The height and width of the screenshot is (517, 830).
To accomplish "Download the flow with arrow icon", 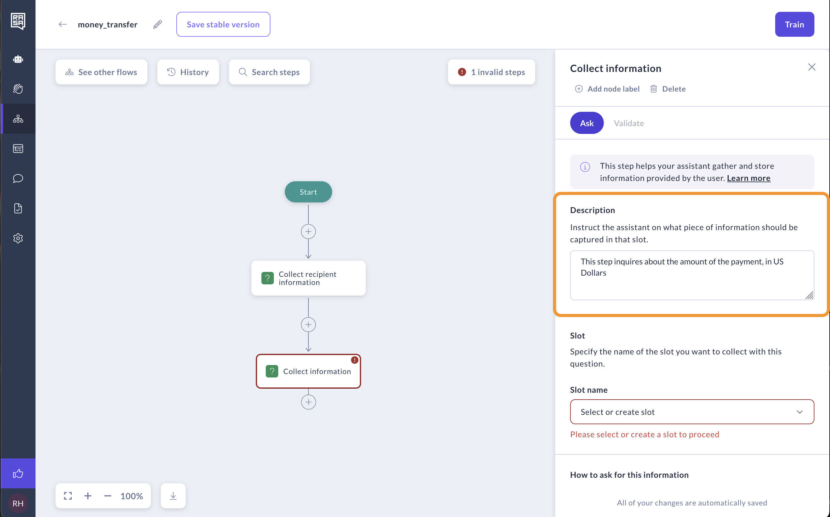I will point(173,496).
